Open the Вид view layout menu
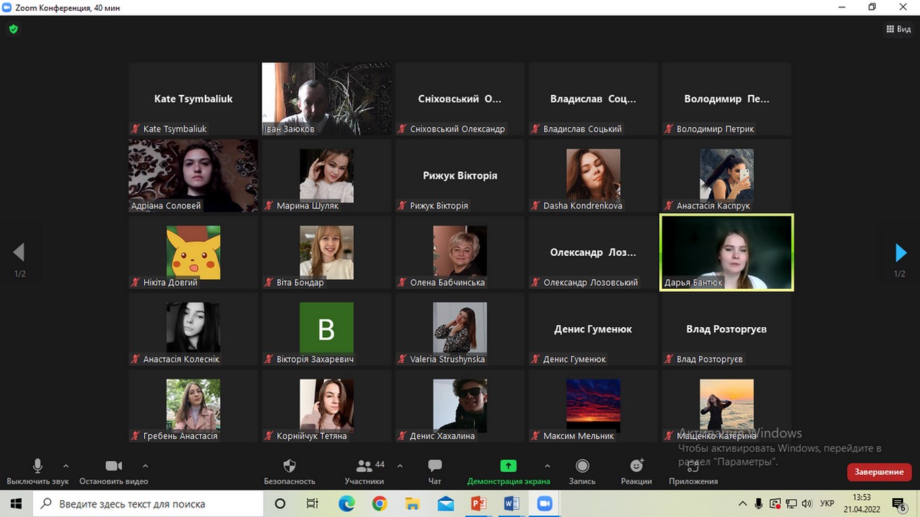This screenshot has width=920, height=517. coord(898,29)
